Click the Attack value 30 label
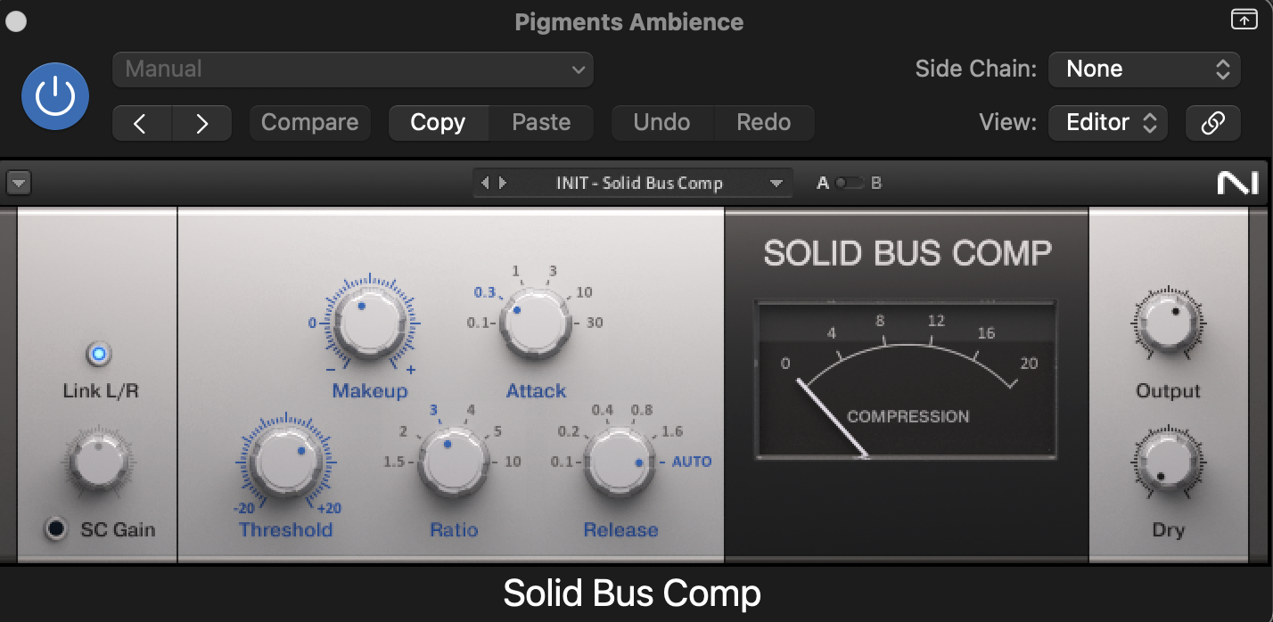This screenshot has width=1273, height=622. pyautogui.click(x=595, y=323)
